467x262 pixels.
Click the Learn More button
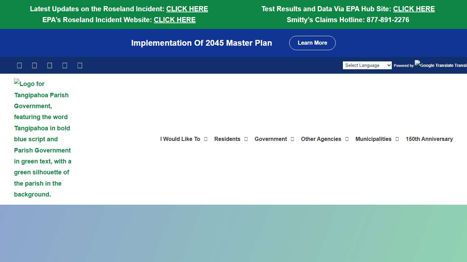[x=312, y=43]
